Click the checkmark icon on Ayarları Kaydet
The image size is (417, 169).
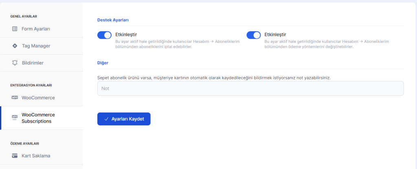click(x=106, y=119)
